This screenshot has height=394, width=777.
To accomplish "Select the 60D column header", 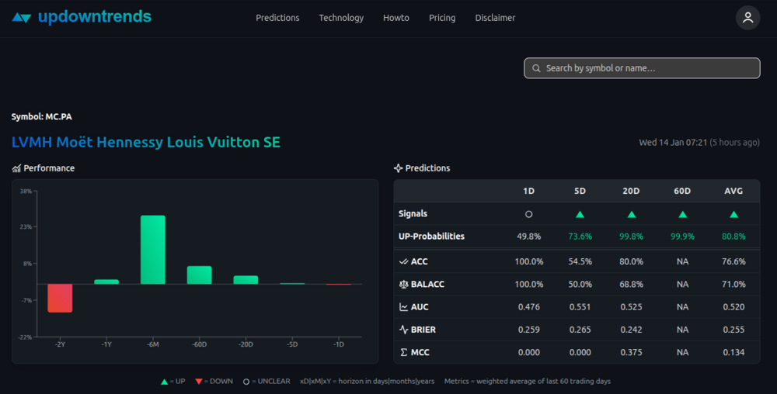I will (682, 192).
